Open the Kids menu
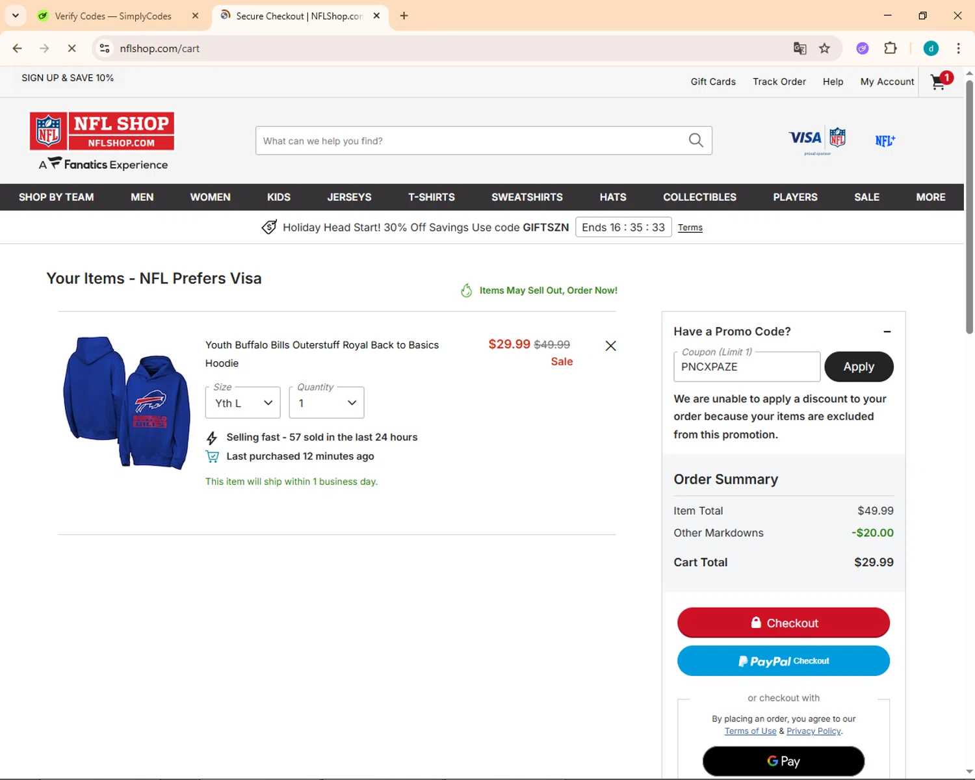Image resolution: width=975 pixels, height=780 pixels. 279,197
